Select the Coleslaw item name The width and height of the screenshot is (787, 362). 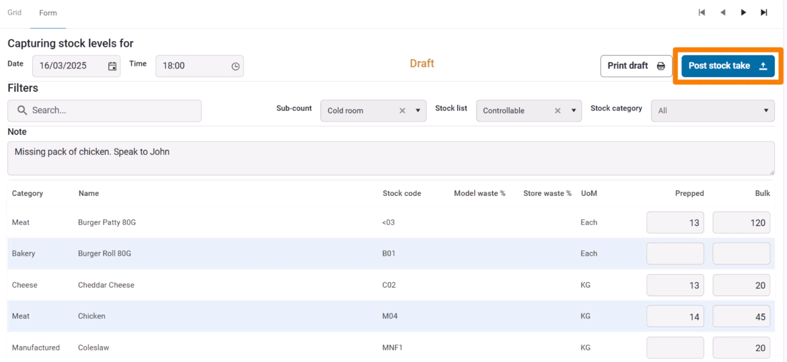pyautogui.click(x=93, y=348)
